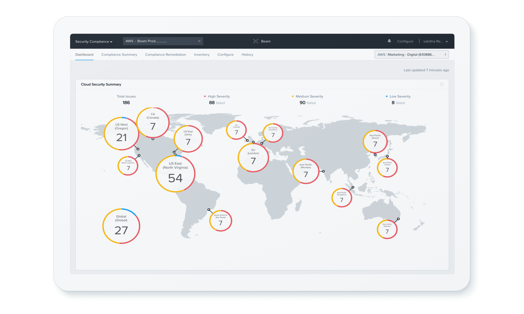Image resolution: width=524 pixels, height=314 pixels.
Task: Open the Compliance Remediation tab
Action: click(x=166, y=55)
